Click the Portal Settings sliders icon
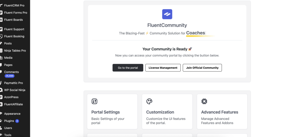The image size is (297, 137). click(x=94, y=101)
